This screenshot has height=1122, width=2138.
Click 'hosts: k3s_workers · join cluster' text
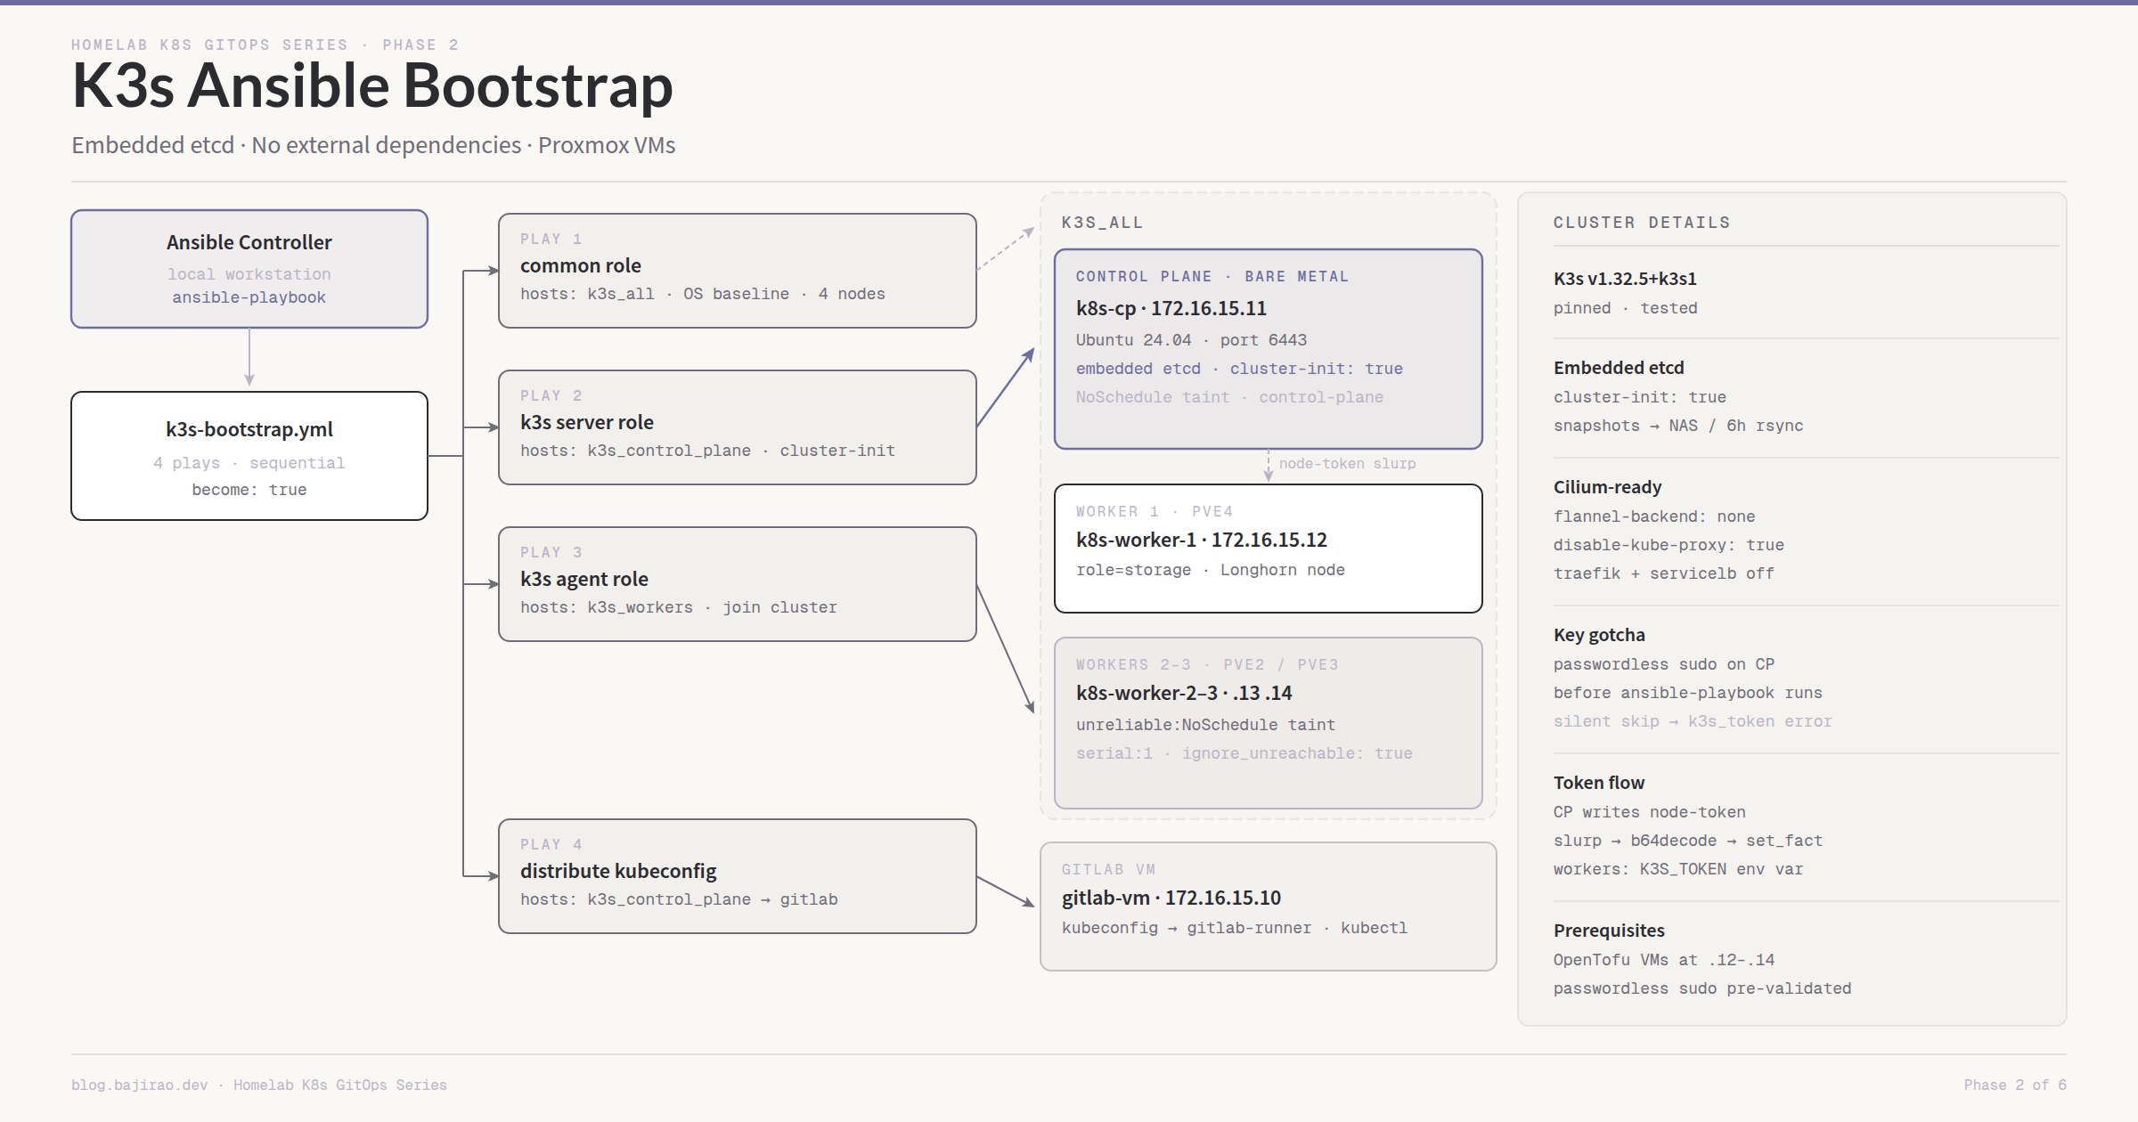point(679,607)
